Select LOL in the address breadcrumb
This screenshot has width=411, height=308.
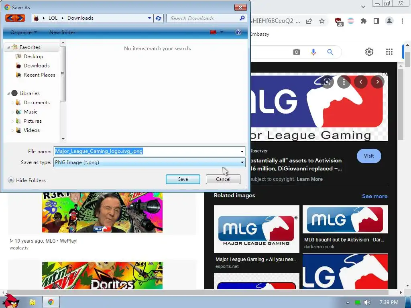click(x=53, y=18)
